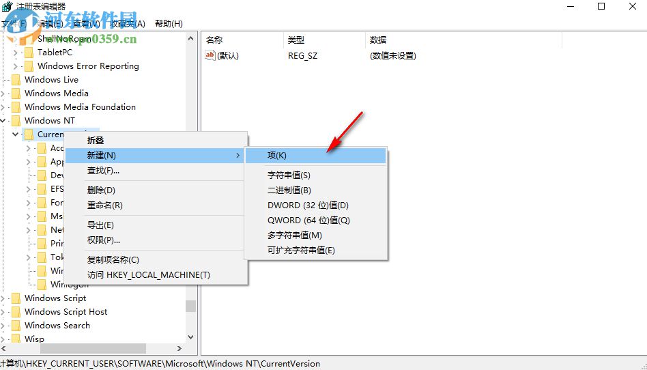
Task: Click the REG_SZ type cell
Action: [x=303, y=56]
